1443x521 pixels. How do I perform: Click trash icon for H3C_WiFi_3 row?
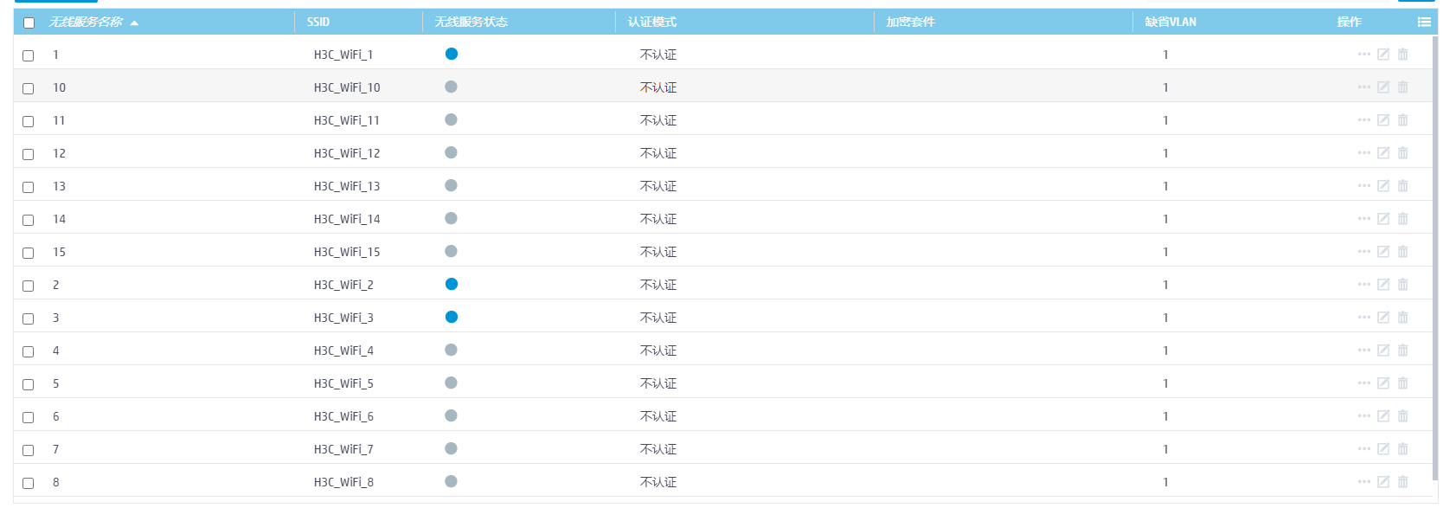[x=1403, y=318]
